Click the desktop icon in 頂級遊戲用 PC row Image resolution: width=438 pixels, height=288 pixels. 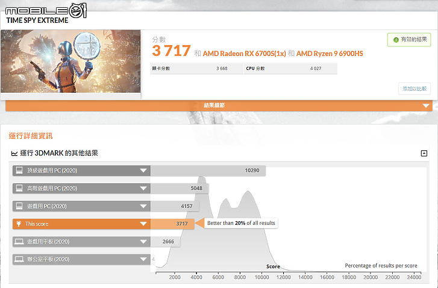coord(19,170)
